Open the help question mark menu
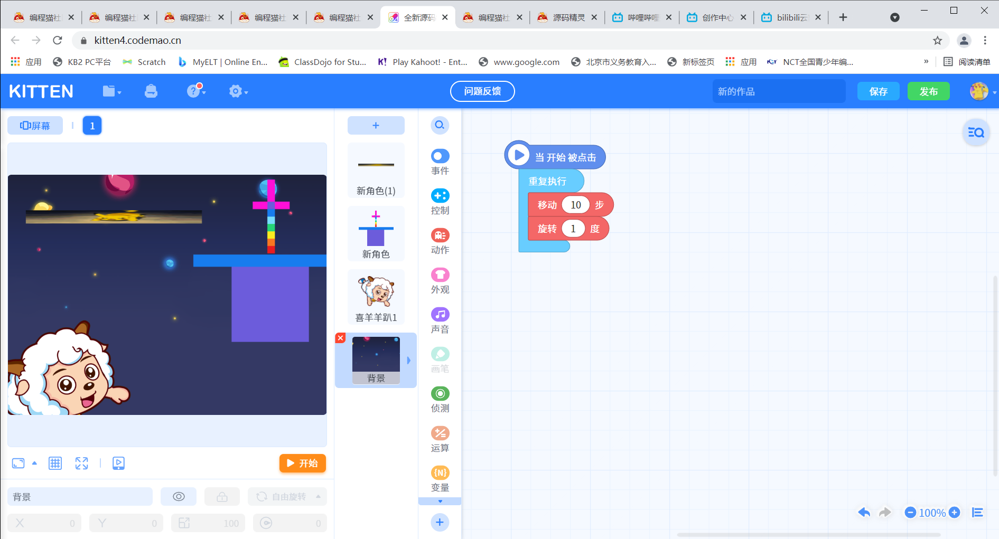The width and height of the screenshot is (999, 539). 195,91
